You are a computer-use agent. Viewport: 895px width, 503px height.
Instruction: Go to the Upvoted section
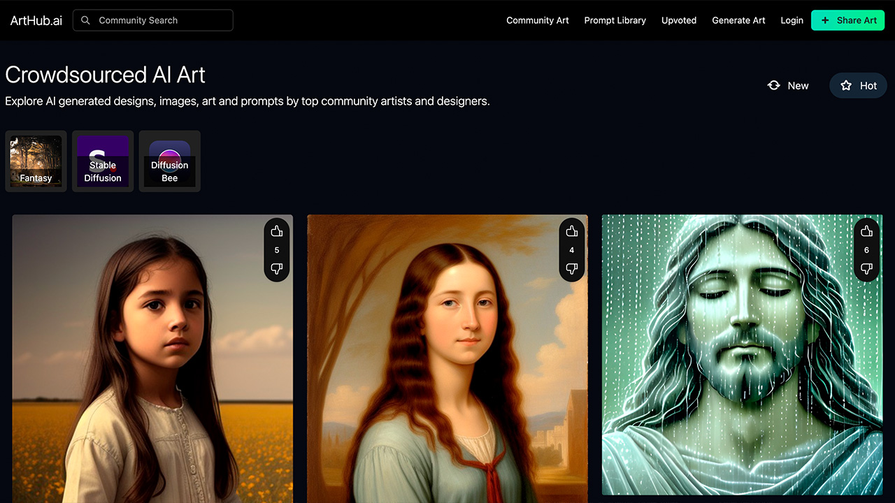coord(679,20)
